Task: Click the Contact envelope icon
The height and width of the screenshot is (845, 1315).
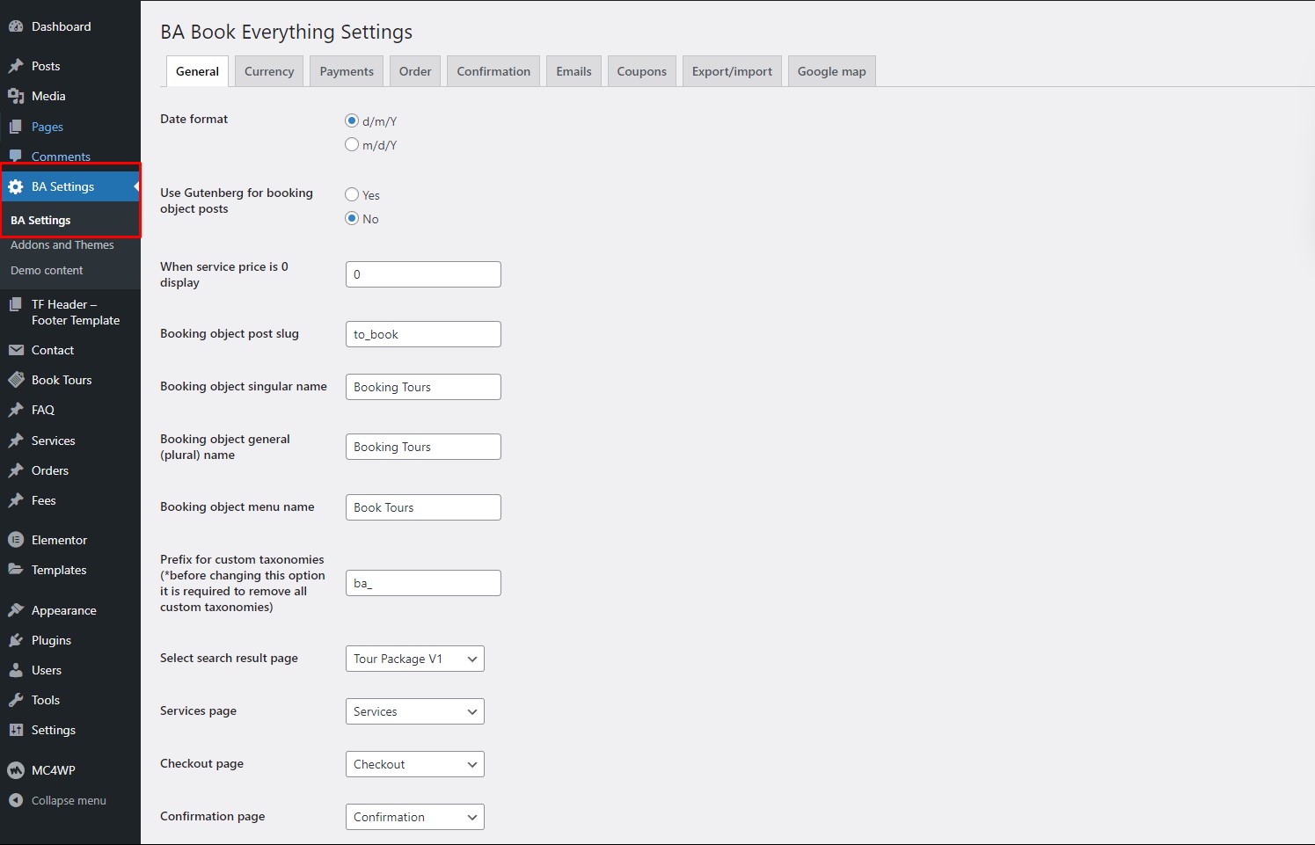Action: click(x=16, y=350)
